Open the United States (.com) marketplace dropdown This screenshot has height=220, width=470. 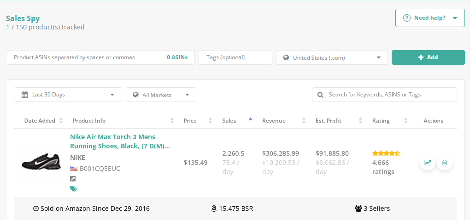pyautogui.click(x=332, y=57)
